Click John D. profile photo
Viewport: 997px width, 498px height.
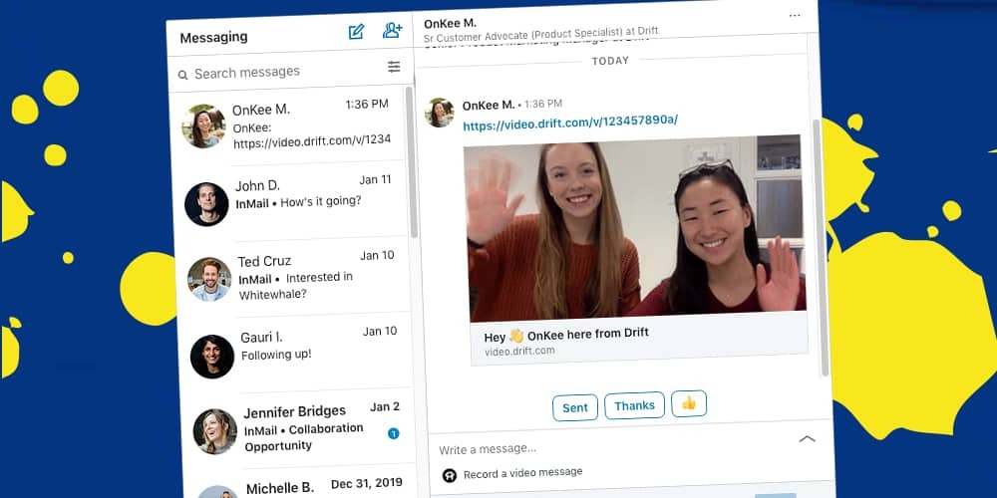[206, 204]
